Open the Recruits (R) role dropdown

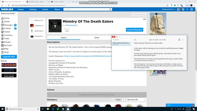point(136,100)
